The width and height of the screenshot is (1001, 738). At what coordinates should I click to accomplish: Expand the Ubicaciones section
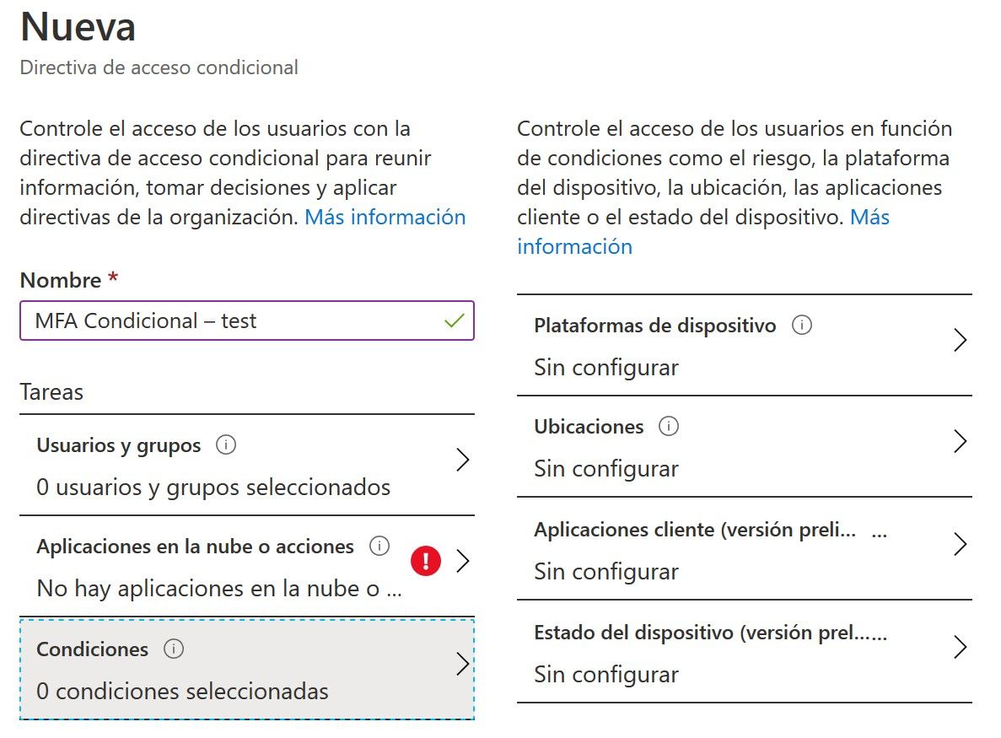pos(961,441)
